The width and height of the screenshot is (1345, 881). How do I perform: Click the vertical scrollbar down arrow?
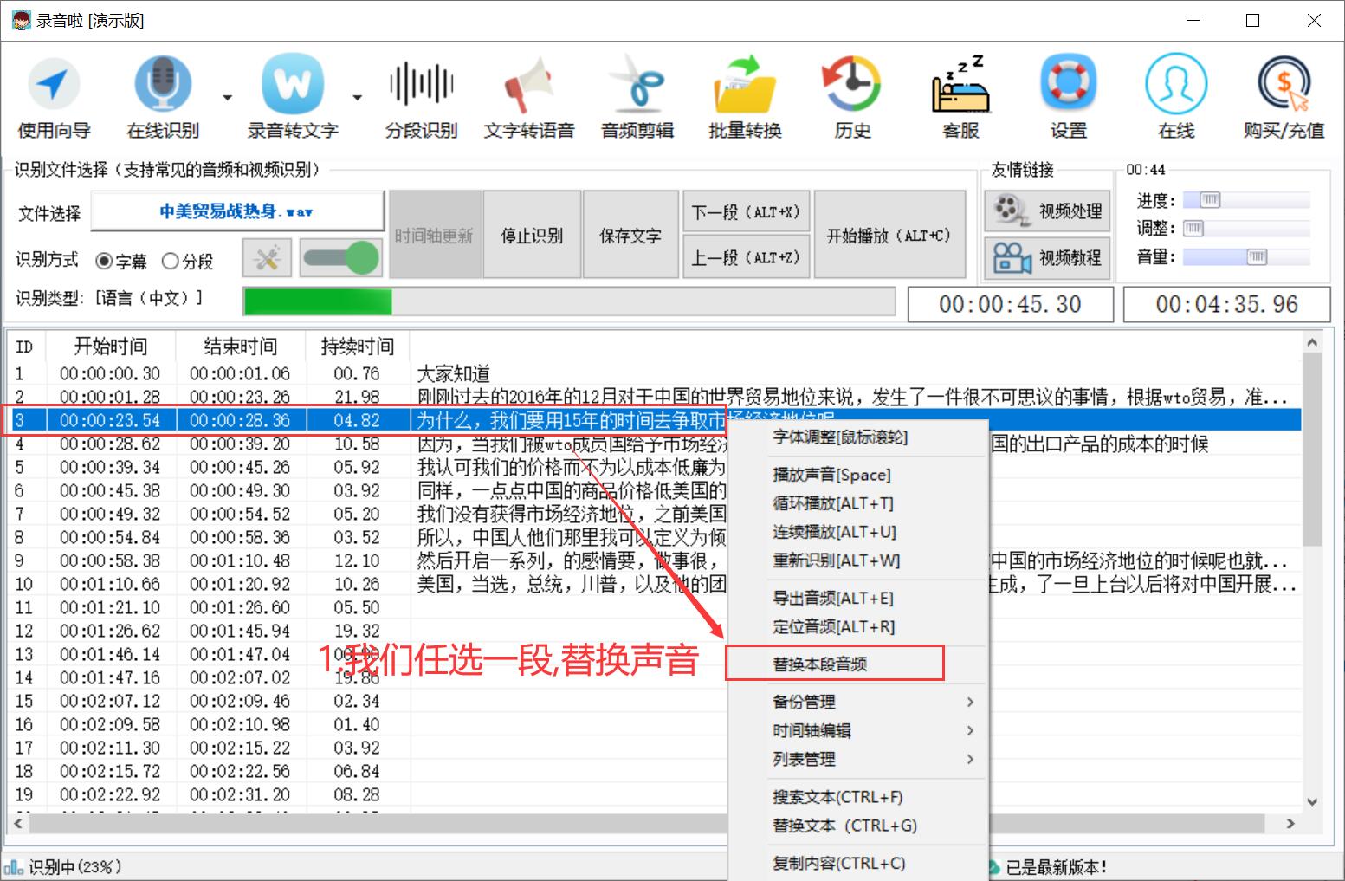click(1312, 802)
